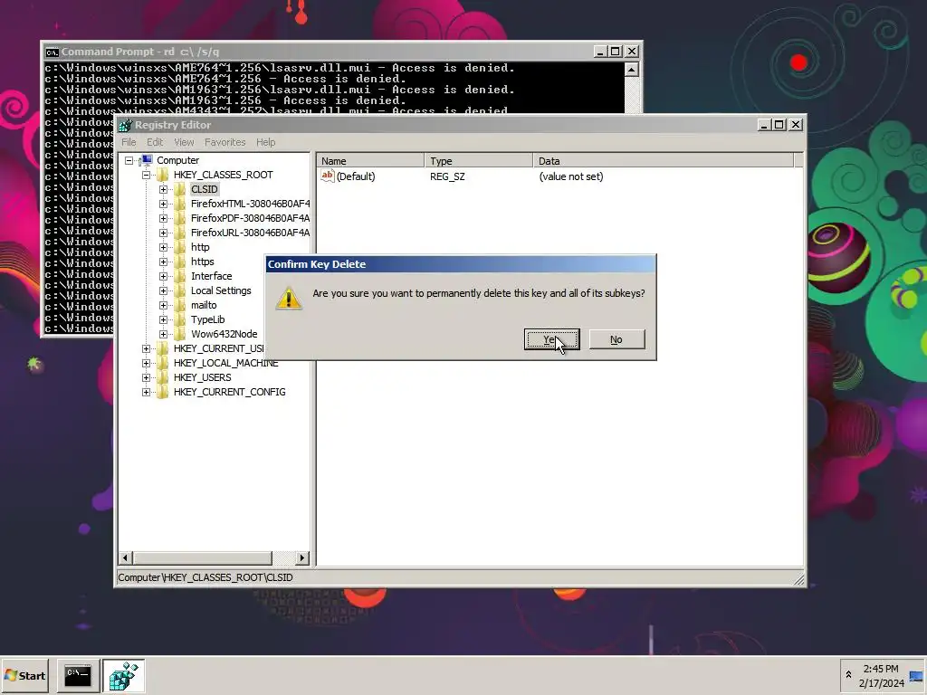This screenshot has height=695, width=927.
Task: Click the FirefoxHTML folder icon
Action: (180, 204)
